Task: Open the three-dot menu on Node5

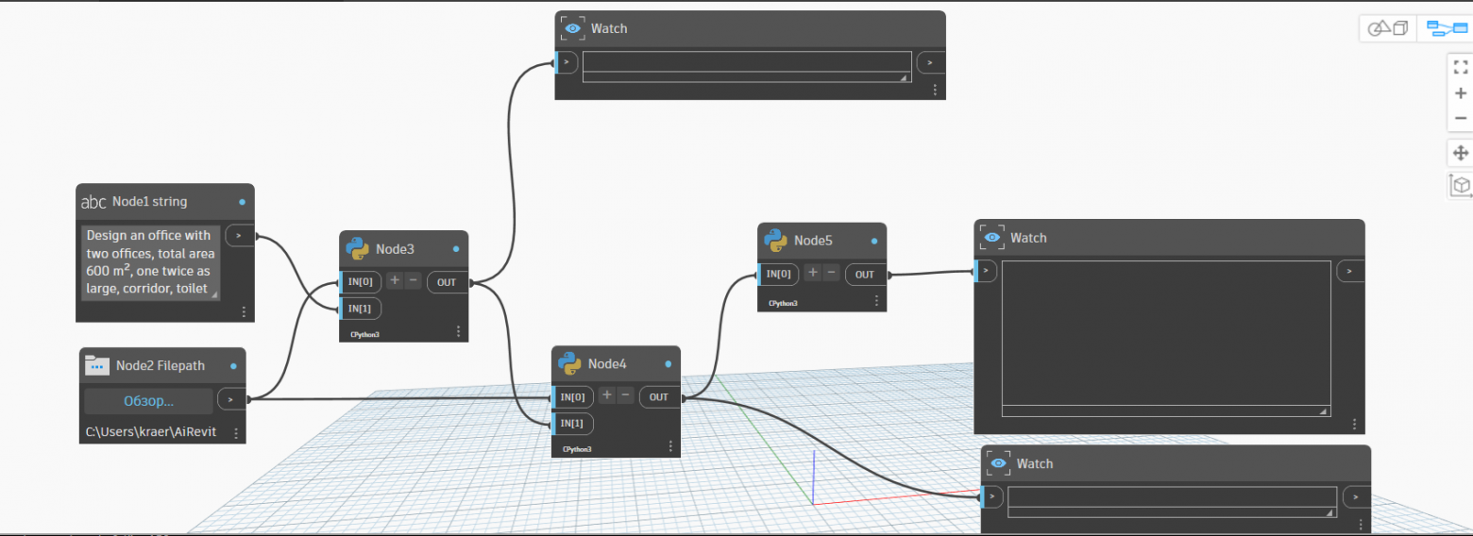Action: 876,301
